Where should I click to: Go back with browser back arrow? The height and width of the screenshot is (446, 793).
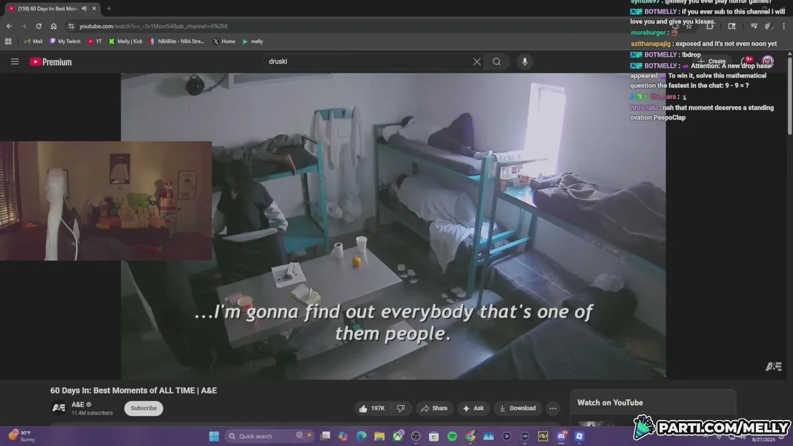[9, 26]
